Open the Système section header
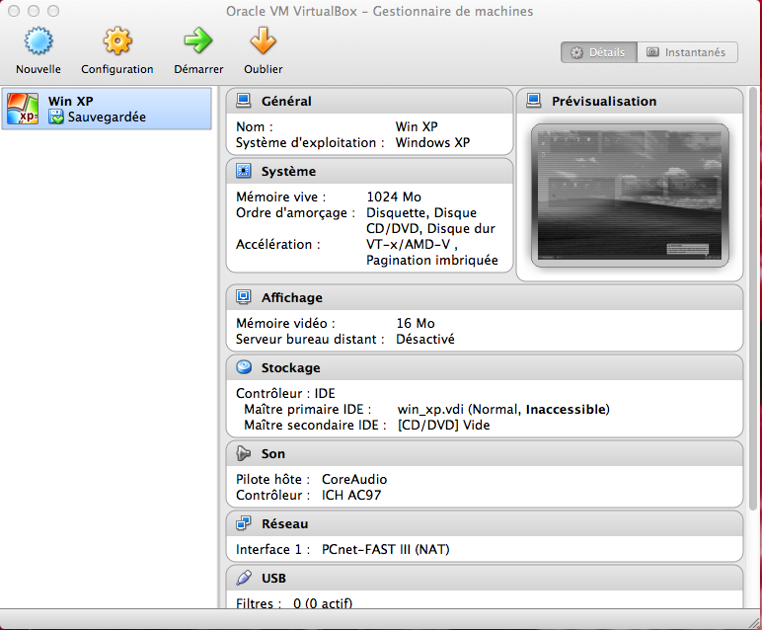The width and height of the screenshot is (762, 630). 369,171
